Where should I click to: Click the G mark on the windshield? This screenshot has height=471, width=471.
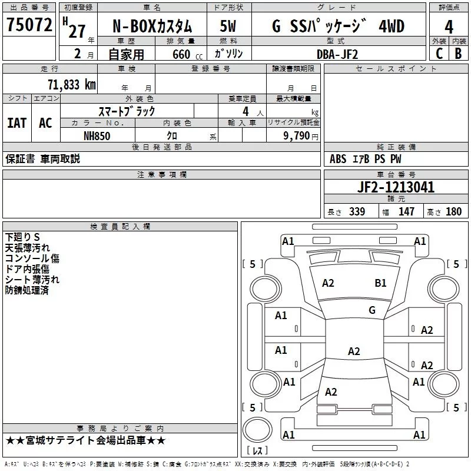(372, 310)
